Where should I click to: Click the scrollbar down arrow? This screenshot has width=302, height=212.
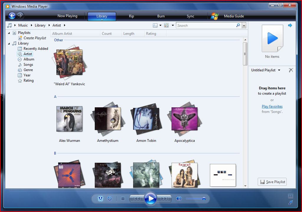245,186
